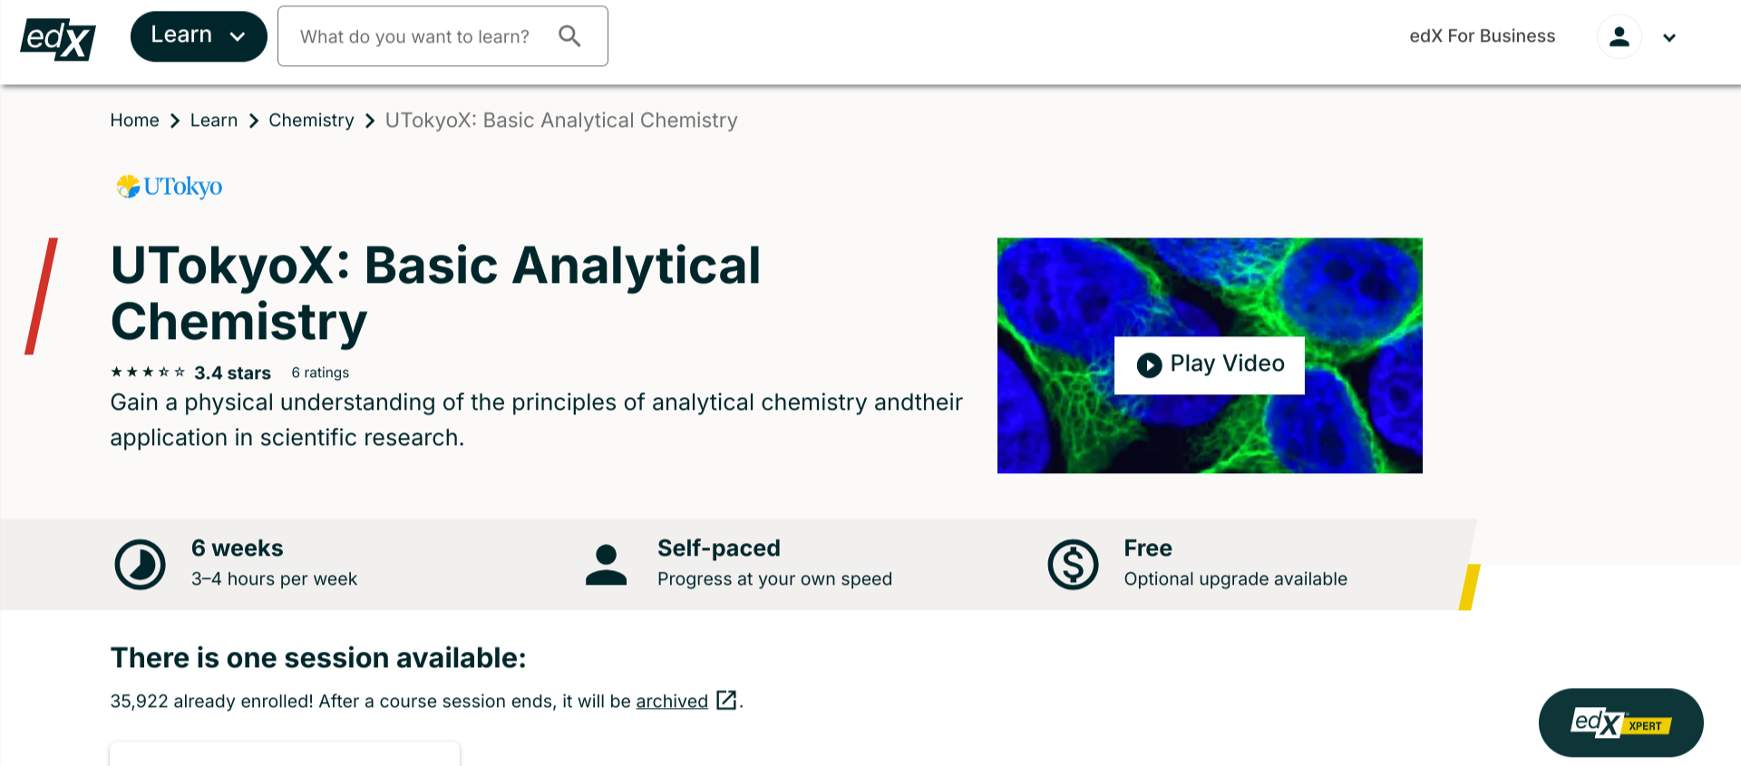Click the edX logo
This screenshot has width=1741, height=766.
click(x=57, y=38)
